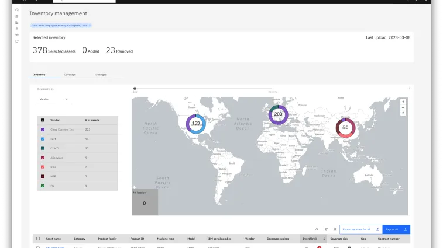Open map overflow menu at top right
Image resolution: width=443 pixels, height=248 pixels.
410,88
